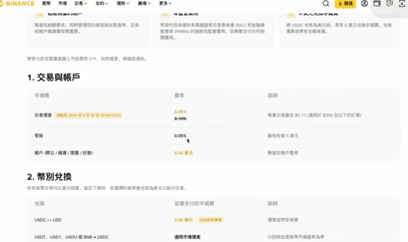The width and height of the screenshot is (408, 242).
Task: Click the 零股 row label
Action: click(39, 136)
